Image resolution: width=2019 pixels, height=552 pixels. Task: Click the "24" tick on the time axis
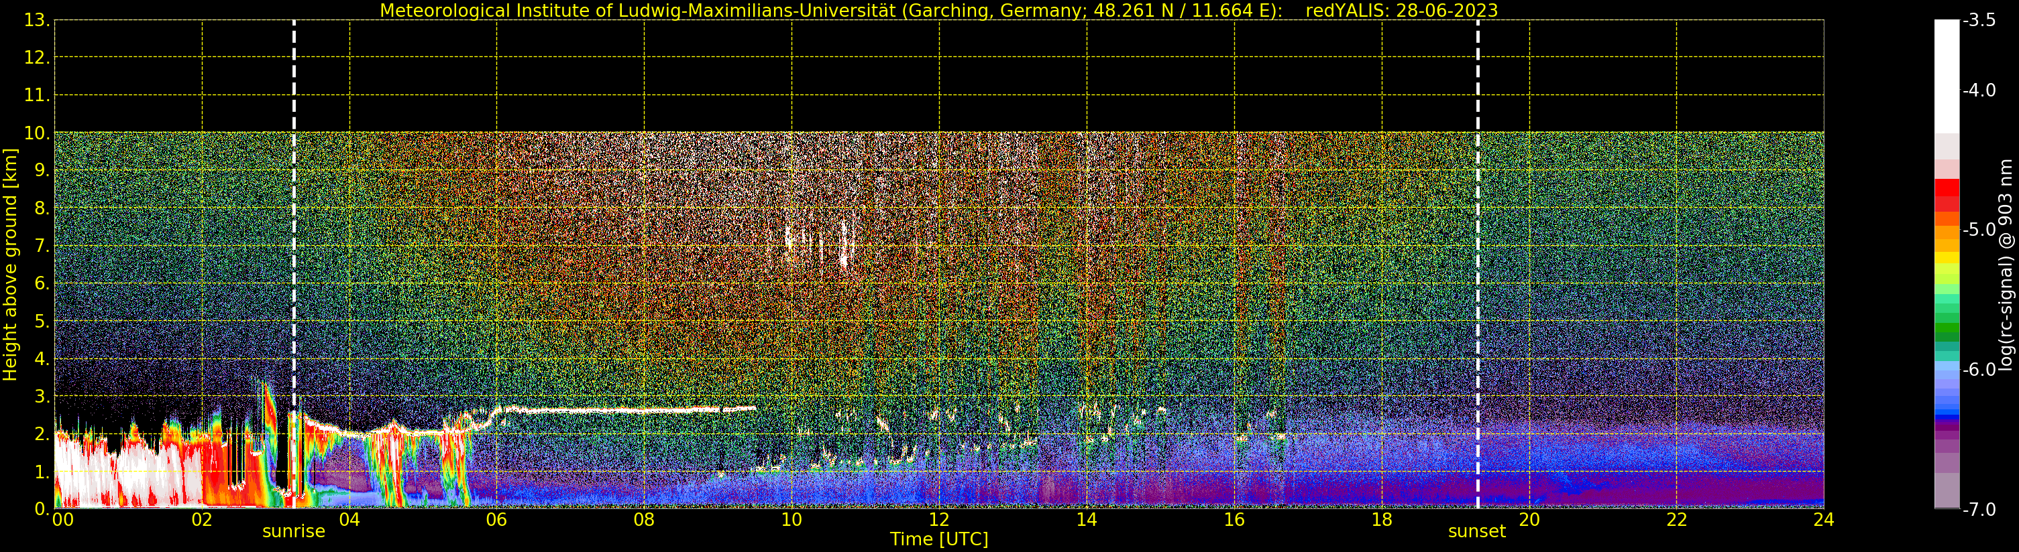[1823, 520]
